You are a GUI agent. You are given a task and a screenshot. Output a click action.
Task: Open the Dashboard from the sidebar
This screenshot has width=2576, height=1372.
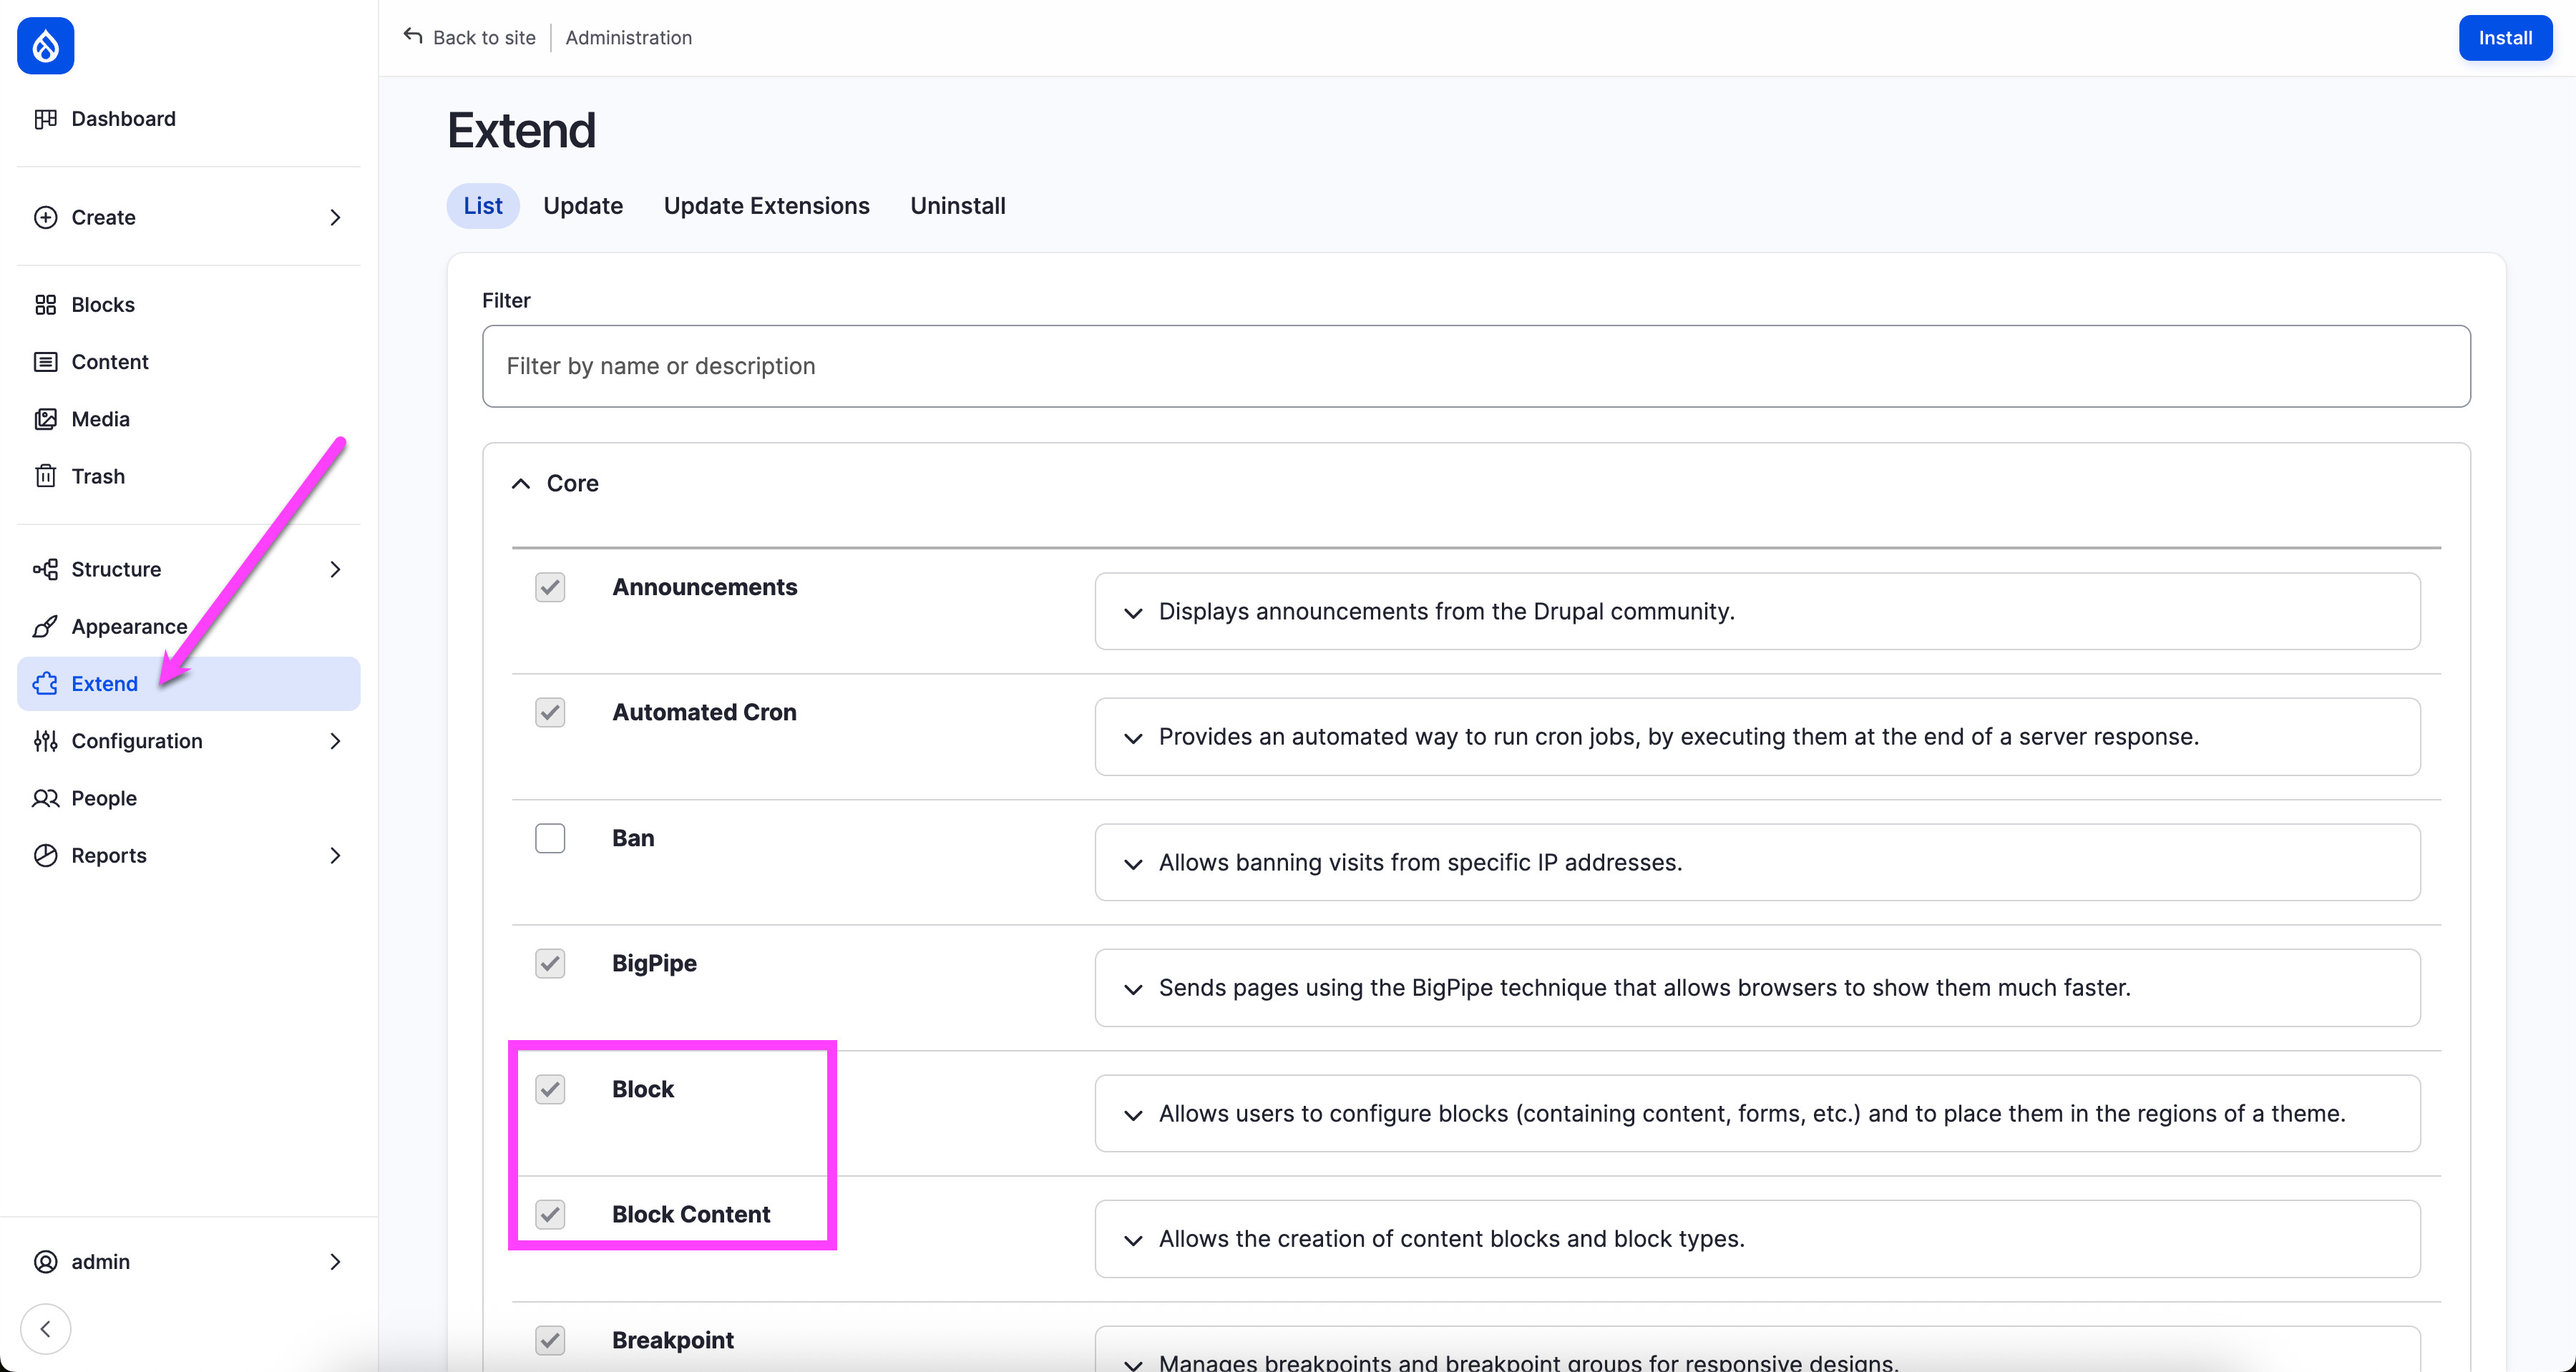122,118
